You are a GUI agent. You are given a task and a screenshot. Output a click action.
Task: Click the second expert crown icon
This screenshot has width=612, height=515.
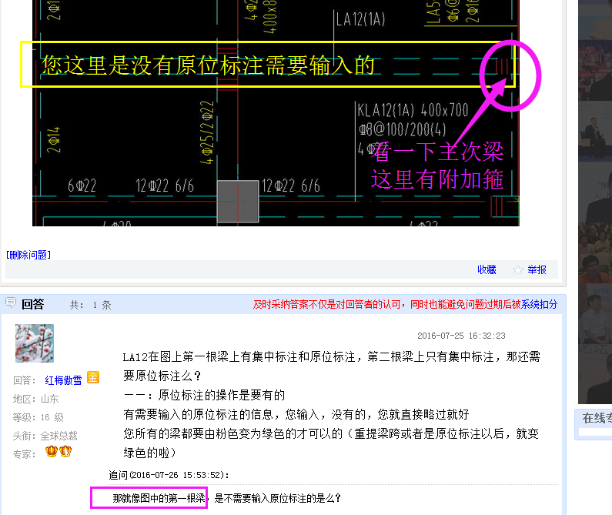[x=65, y=451]
